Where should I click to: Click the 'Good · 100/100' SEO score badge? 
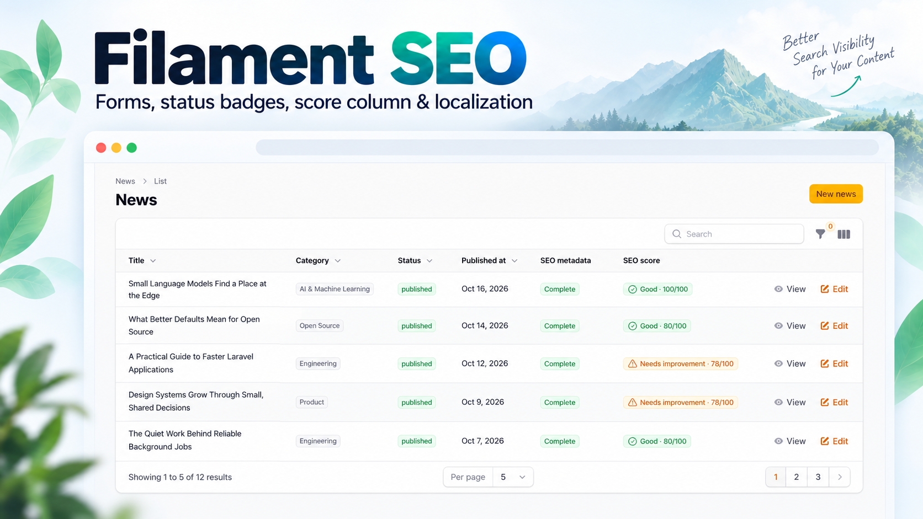(657, 289)
